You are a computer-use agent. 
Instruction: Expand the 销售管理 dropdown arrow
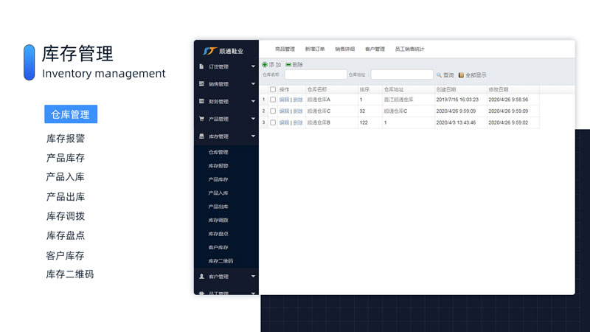[253, 84]
